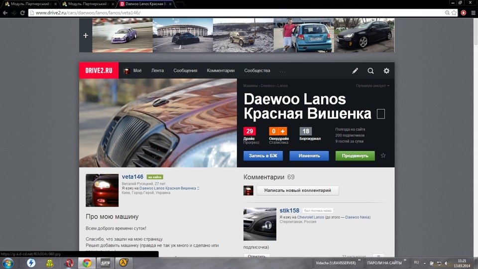Click the red 29 Драйв counter
Screen dimensions: 478x269
(249, 131)
